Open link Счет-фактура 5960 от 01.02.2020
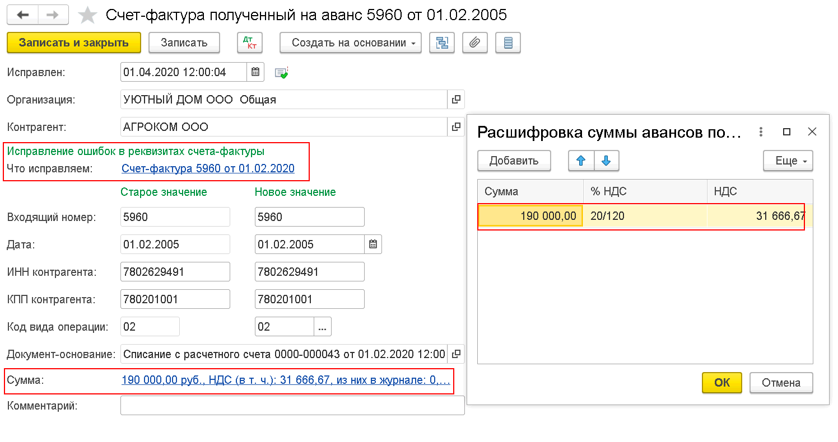This screenshot has height=442, width=838. coord(208,168)
